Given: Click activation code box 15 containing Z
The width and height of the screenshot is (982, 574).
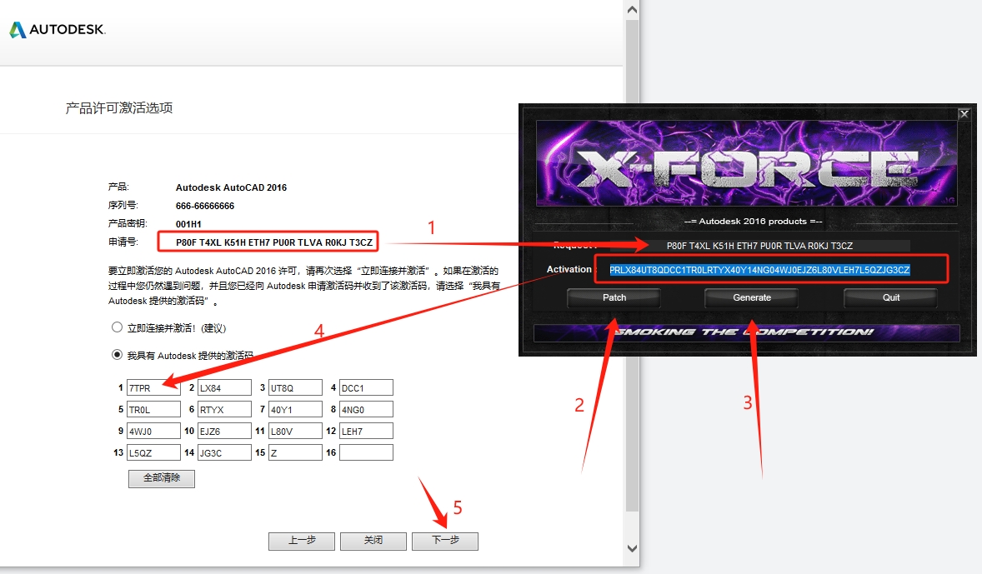Looking at the screenshot, I should 295,452.
